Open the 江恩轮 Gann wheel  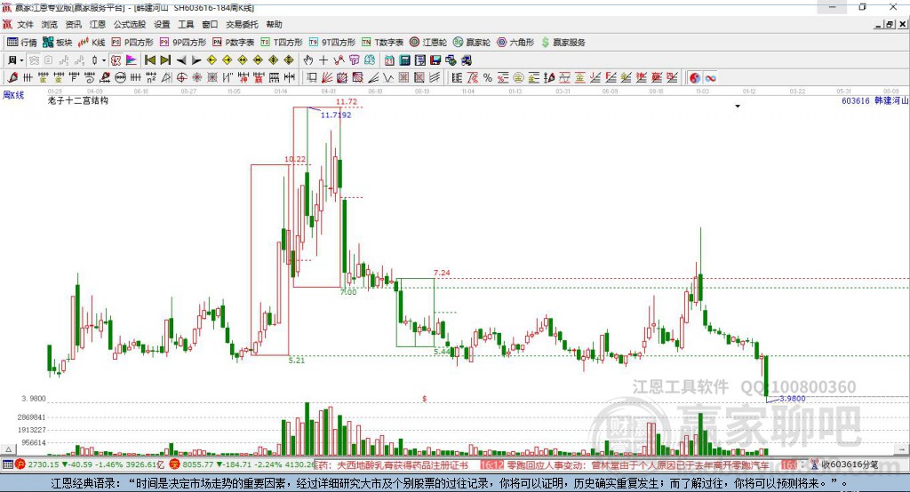[428, 43]
